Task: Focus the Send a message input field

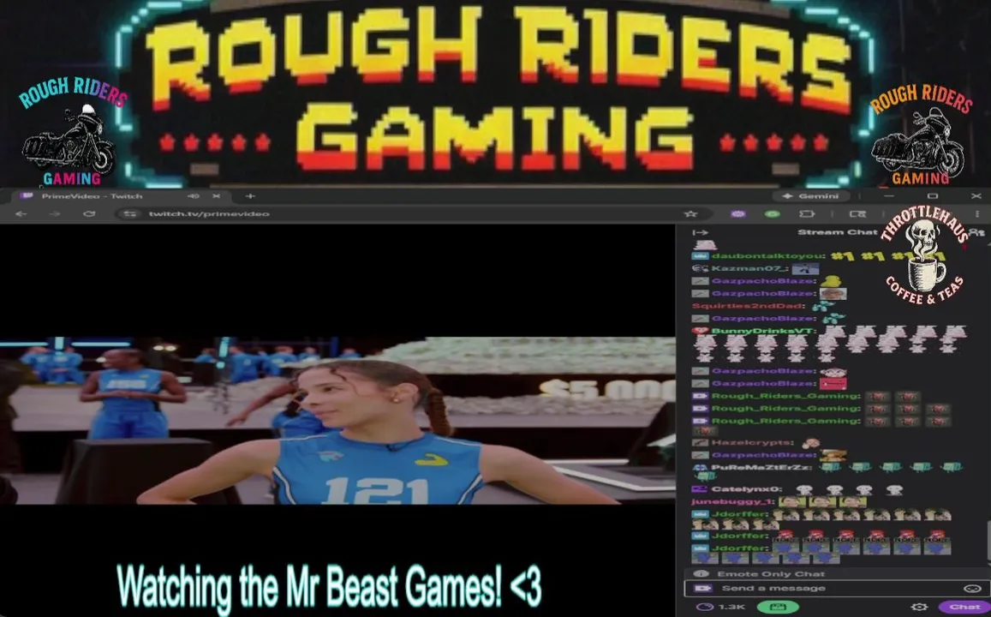Action: [836, 589]
